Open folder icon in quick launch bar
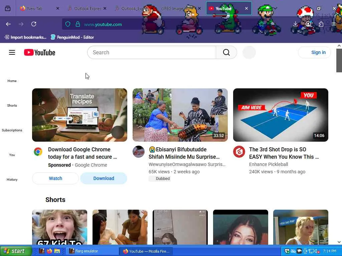The height and width of the screenshot is (256, 342). click(x=57, y=251)
